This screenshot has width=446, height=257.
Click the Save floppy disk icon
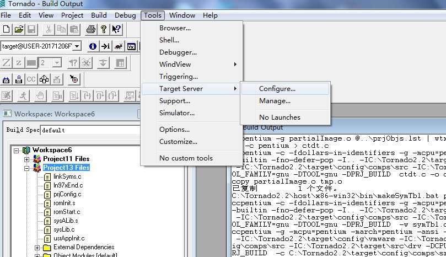click(31, 29)
